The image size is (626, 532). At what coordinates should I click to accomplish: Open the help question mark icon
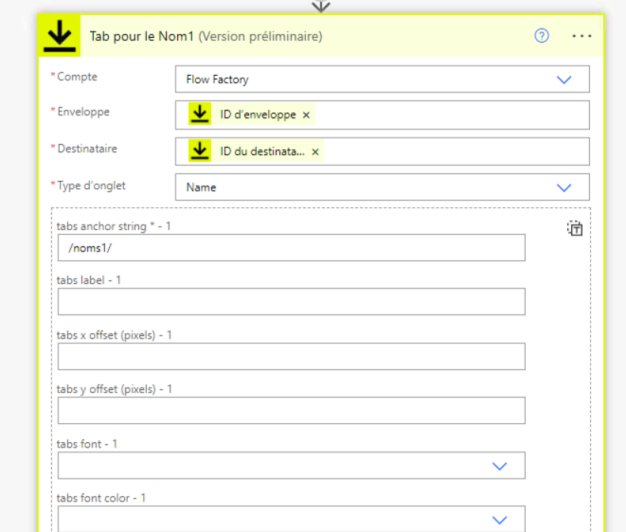click(x=542, y=36)
